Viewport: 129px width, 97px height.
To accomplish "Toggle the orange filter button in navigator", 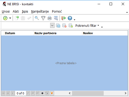I will click(x=52, y=93).
